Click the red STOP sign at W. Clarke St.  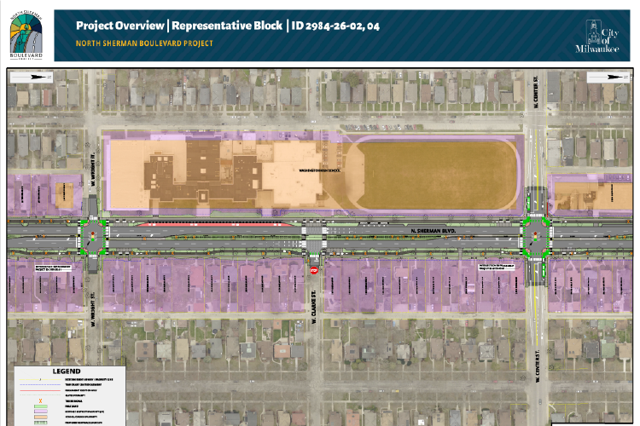pos(314,271)
